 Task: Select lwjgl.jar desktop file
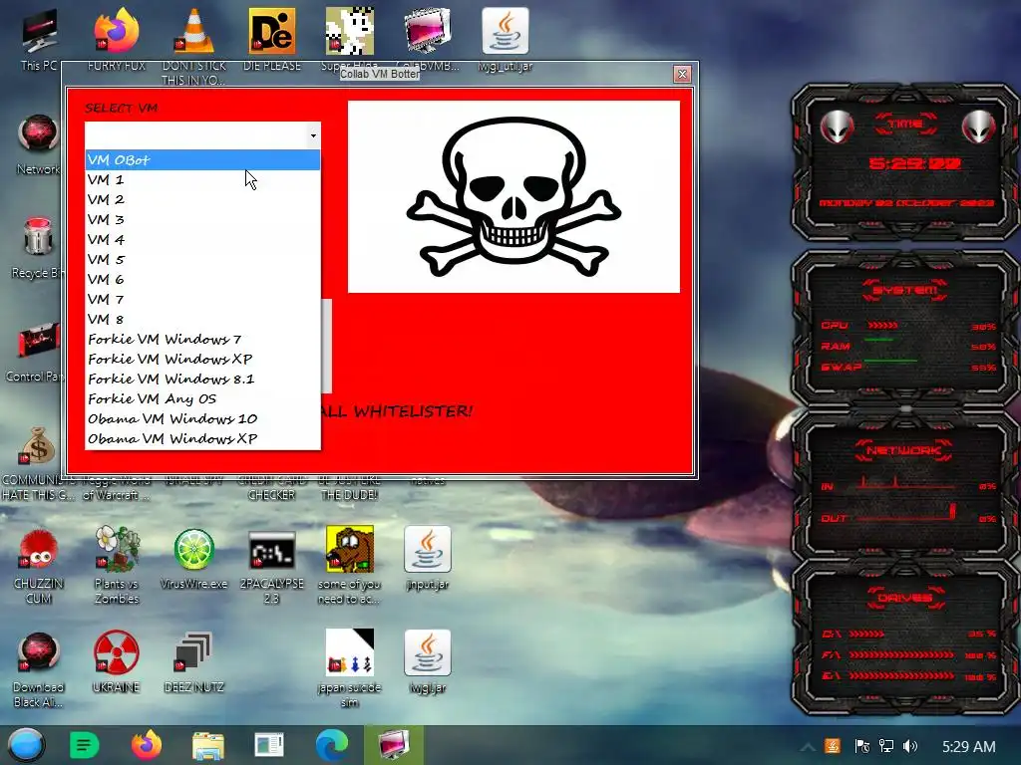click(427, 662)
